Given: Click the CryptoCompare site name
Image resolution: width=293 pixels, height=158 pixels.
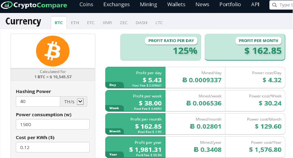Looking at the screenshot, I should [40, 5].
